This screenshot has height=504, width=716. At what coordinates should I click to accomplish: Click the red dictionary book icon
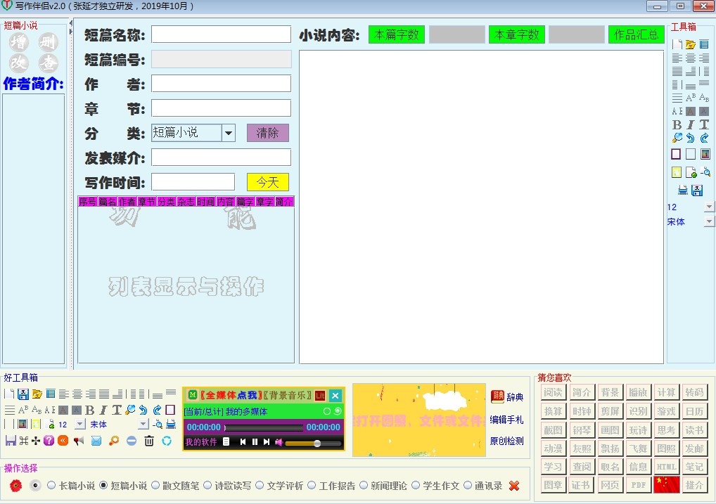497,396
